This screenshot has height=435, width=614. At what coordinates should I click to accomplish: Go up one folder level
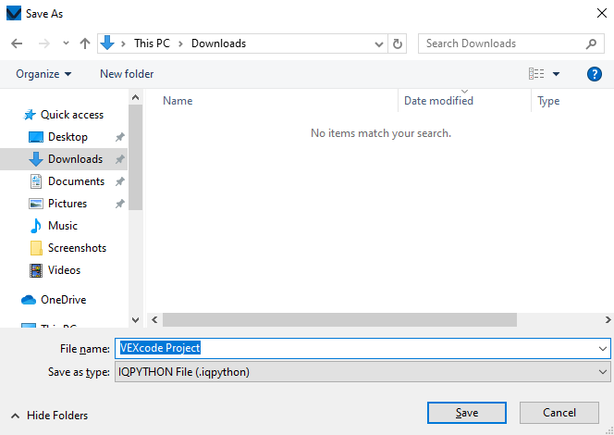coord(85,43)
